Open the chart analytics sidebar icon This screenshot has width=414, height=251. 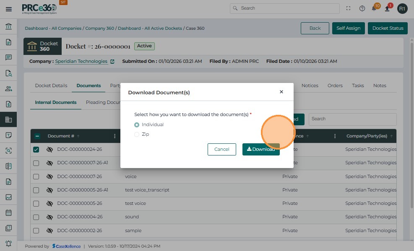8,197
